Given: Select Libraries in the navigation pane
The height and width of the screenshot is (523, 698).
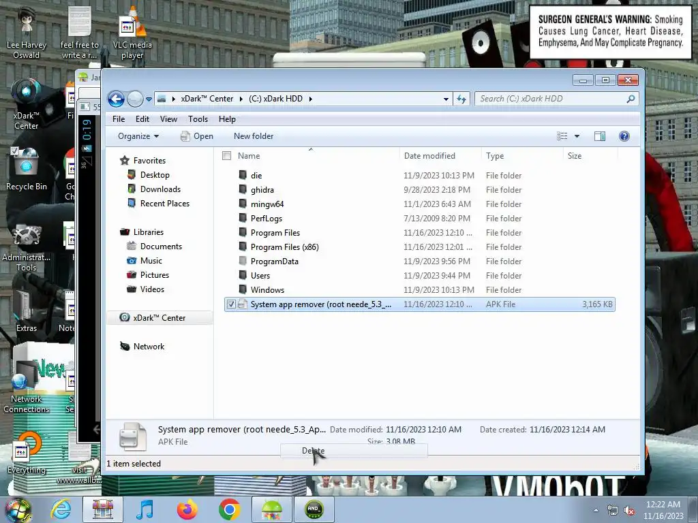Looking at the screenshot, I should click(148, 232).
